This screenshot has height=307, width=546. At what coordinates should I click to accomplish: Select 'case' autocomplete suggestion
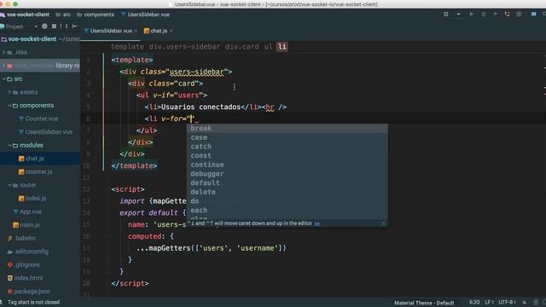pyautogui.click(x=288, y=137)
